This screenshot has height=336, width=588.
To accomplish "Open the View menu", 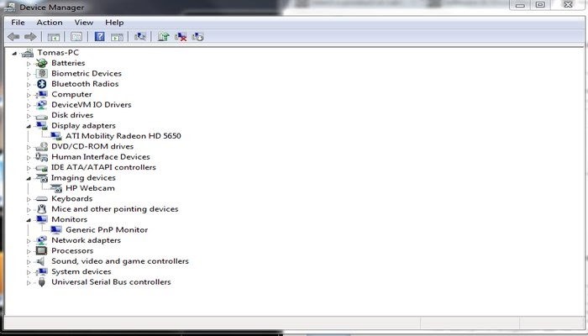I will click(x=84, y=23).
